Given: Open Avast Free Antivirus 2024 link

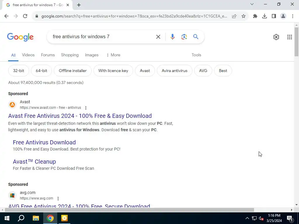Looking at the screenshot, I should (80, 116).
